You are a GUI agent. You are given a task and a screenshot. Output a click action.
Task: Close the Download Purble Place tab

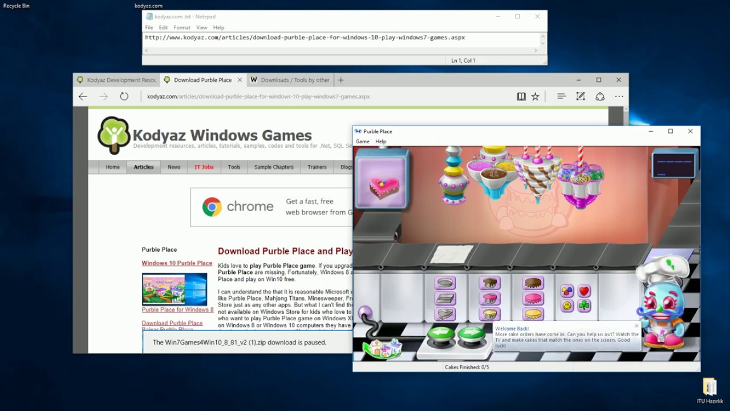[x=240, y=80]
